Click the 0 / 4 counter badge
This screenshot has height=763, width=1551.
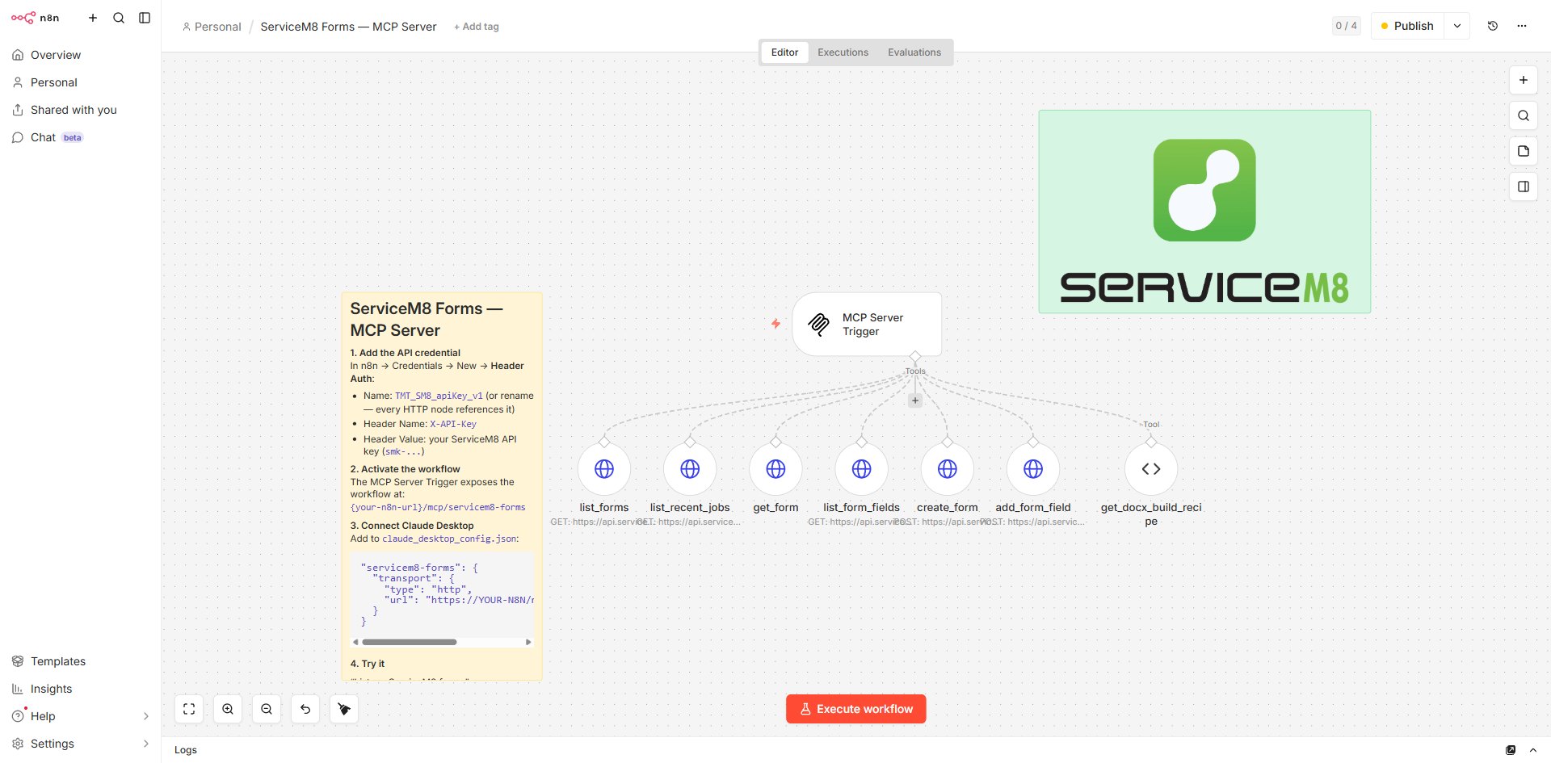coord(1346,26)
